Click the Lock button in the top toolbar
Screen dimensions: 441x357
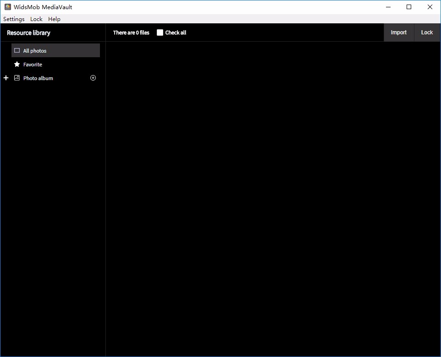point(427,32)
